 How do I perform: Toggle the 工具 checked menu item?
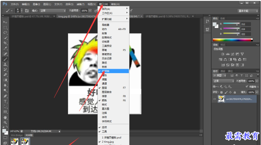tap(113, 131)
